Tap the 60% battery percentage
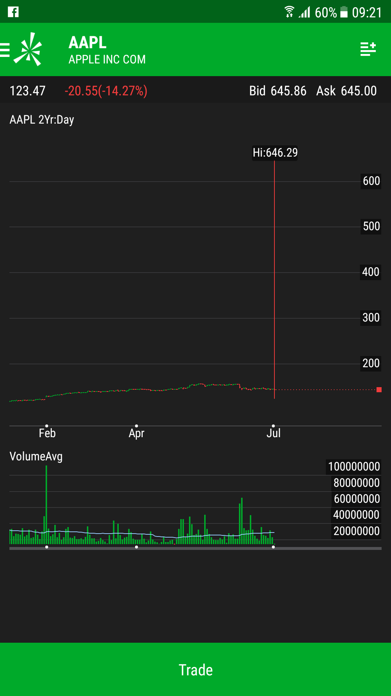This screenshot has width=391, height=696. 326,13
